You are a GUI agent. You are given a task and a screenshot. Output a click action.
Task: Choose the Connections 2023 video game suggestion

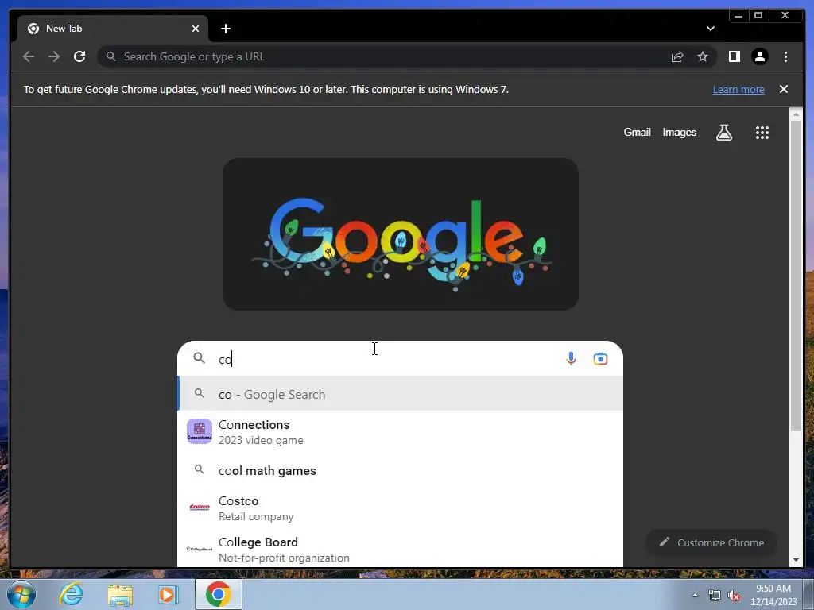400,431
